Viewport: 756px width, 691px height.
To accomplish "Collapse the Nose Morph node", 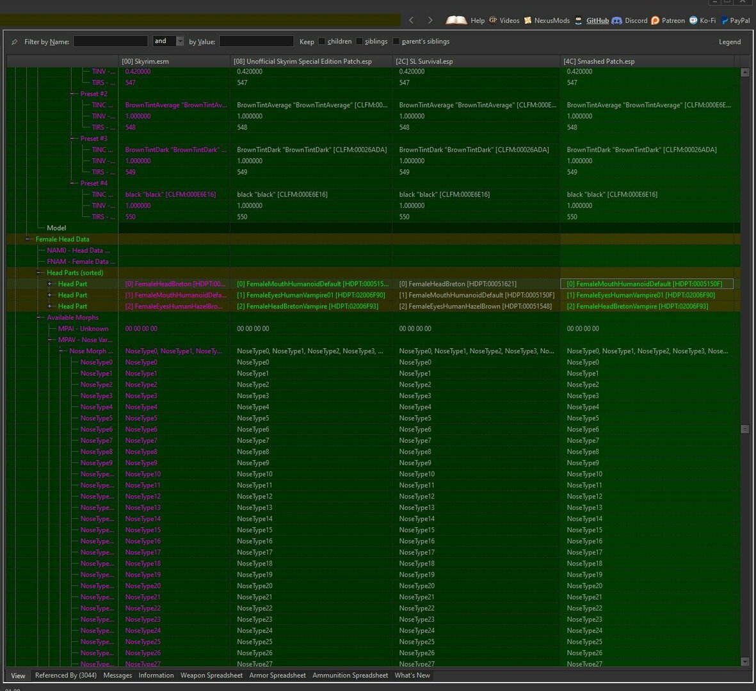I will pyautogui.click(x=61, y=351).
